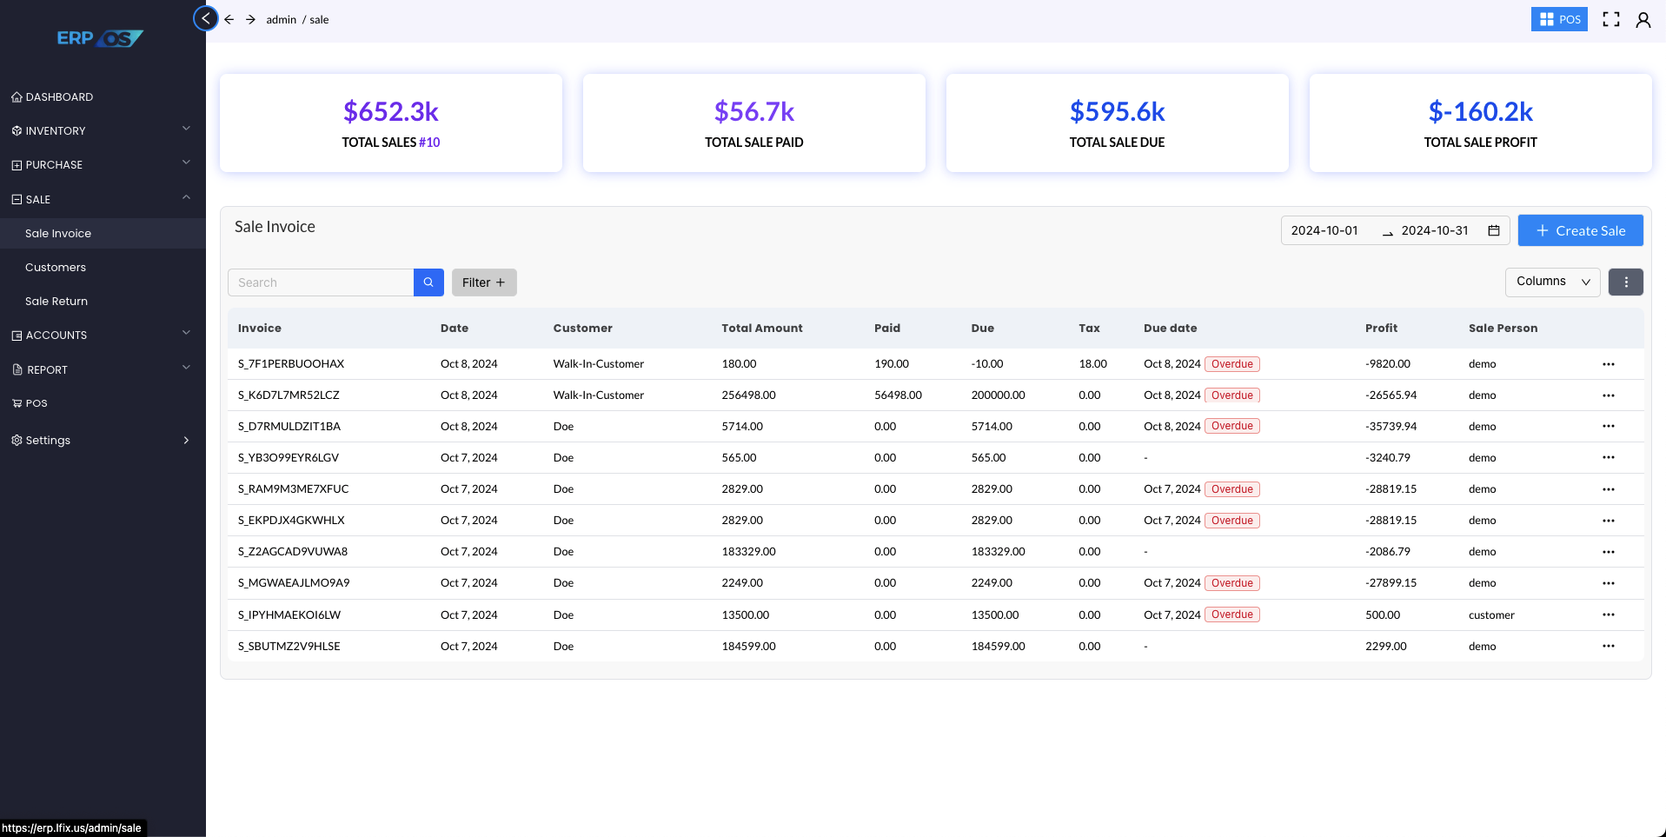This screenshot has width=1666, height=837.
Task: Open the vertical three-dot options button
Action: [1625, 282]
